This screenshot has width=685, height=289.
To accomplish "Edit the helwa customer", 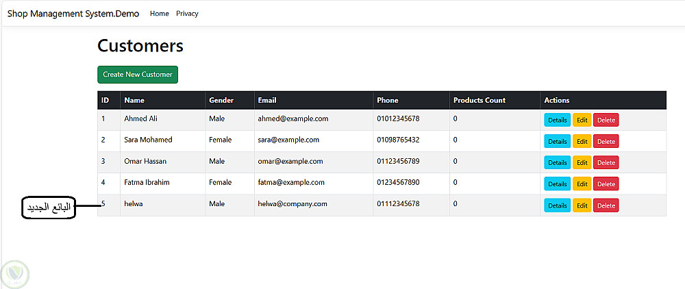I will [582, 205].
